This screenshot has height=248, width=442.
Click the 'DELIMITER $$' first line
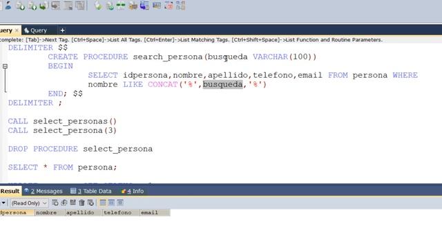click(38, 48)
